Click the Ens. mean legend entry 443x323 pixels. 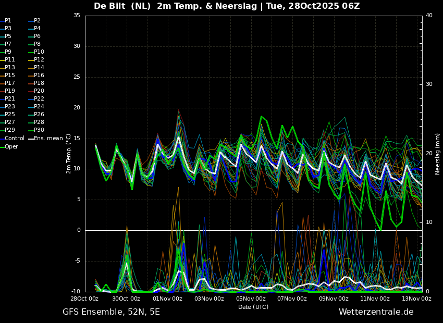coord(45,138)
